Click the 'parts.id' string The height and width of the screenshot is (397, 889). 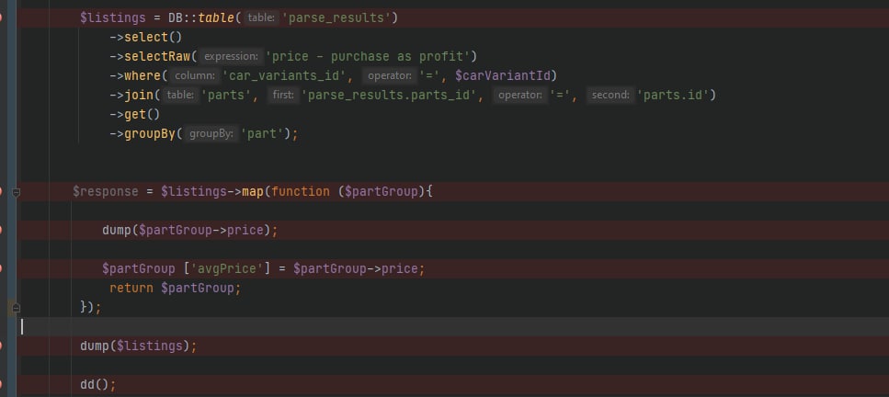point(673,96)
